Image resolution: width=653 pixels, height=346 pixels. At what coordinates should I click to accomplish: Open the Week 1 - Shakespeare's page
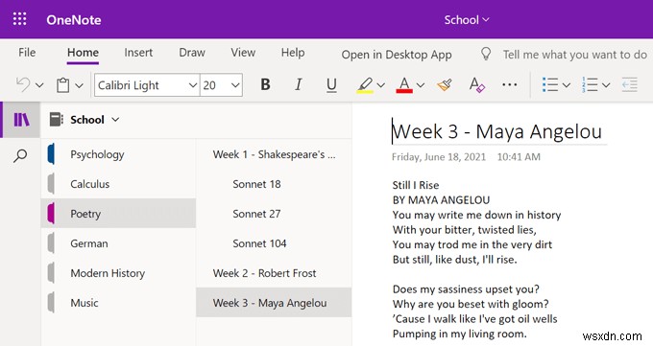point(274,154)
